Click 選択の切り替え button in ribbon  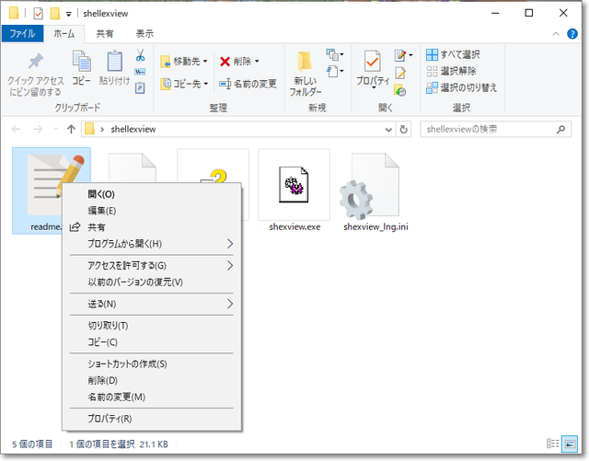pos(461,87)
